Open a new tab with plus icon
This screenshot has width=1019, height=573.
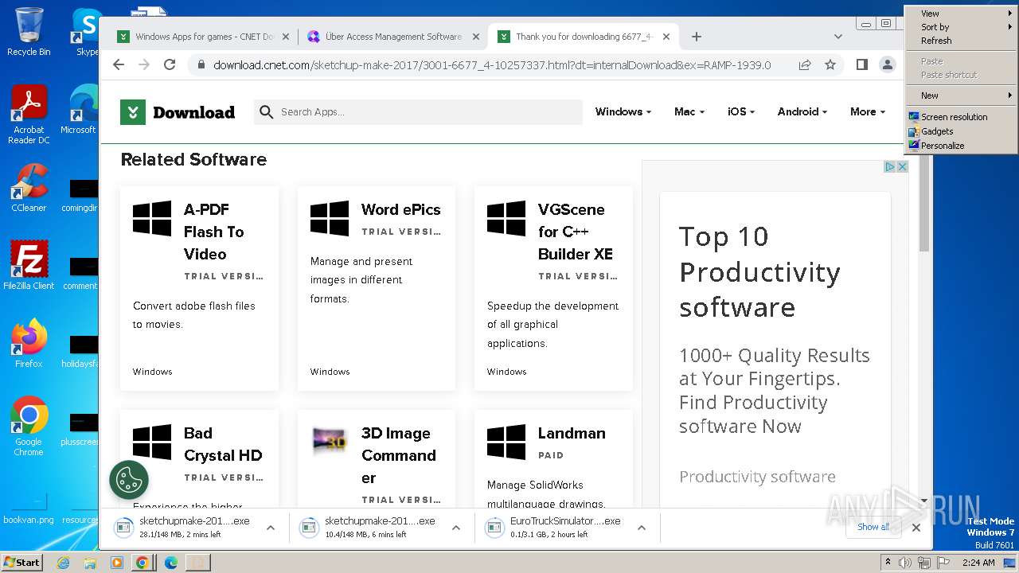coord(697,37)
